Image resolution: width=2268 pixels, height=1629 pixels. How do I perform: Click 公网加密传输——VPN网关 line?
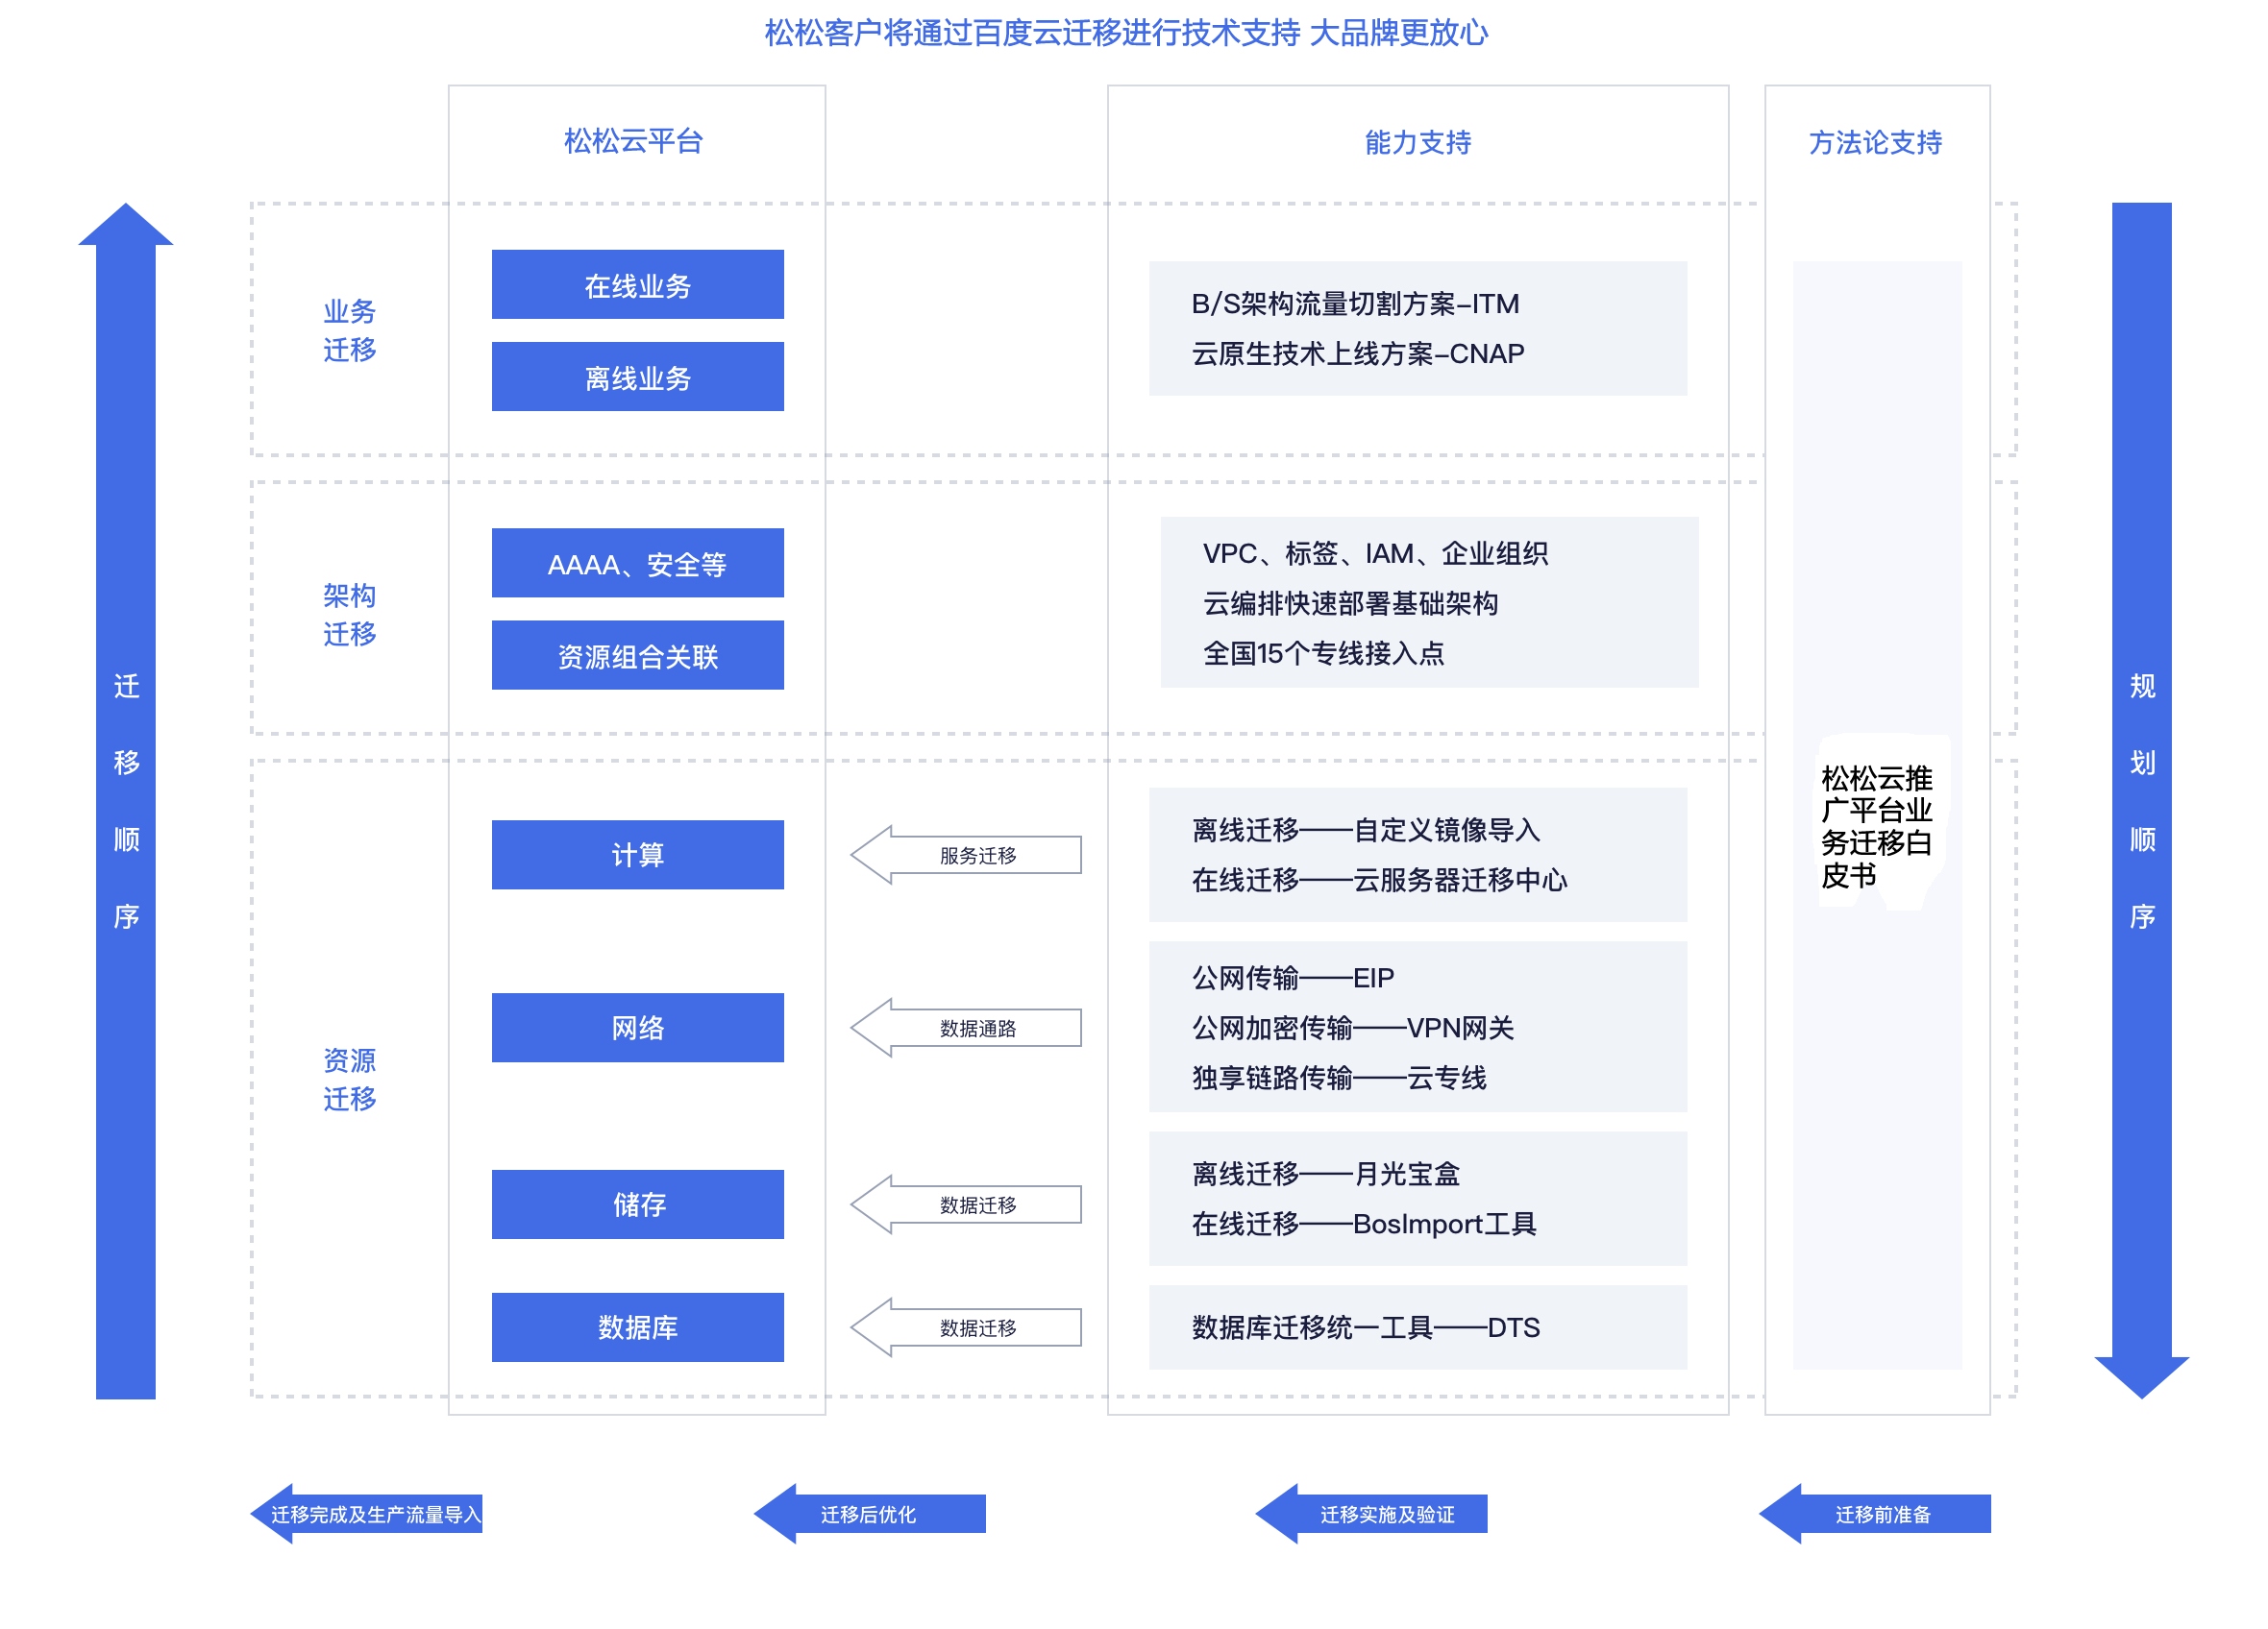coord(1353,1028)
